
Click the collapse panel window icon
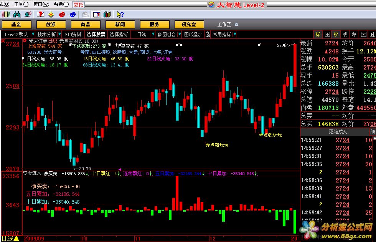364,35
